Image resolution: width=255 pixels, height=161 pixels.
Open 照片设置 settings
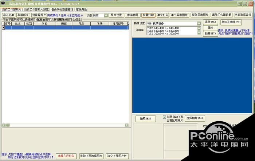coord(116,15)
